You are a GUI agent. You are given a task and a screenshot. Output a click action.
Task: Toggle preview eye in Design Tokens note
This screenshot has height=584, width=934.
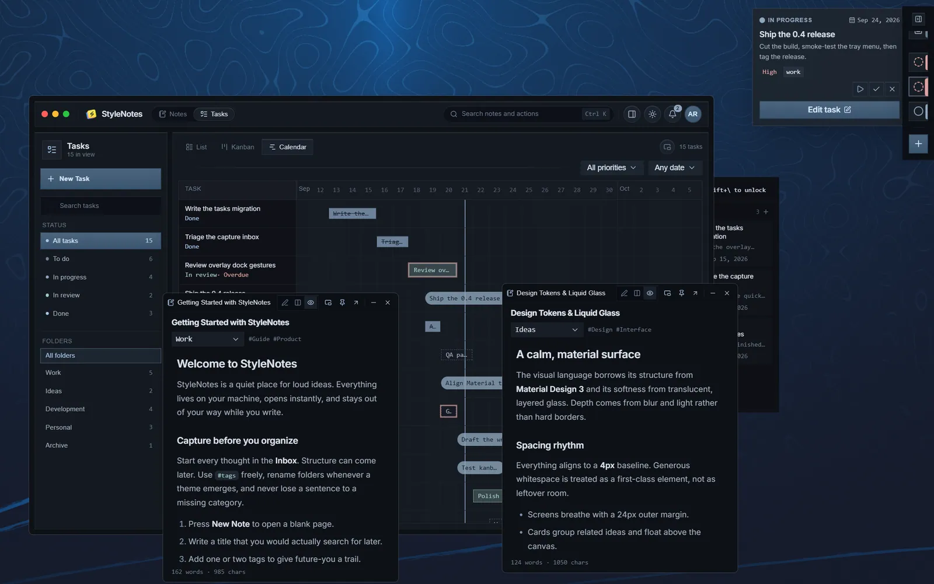tap(650, 293)
